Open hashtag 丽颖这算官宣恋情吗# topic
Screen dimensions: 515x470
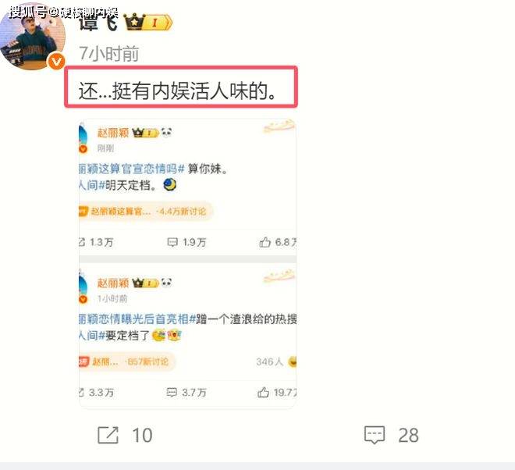pos(132,169)
